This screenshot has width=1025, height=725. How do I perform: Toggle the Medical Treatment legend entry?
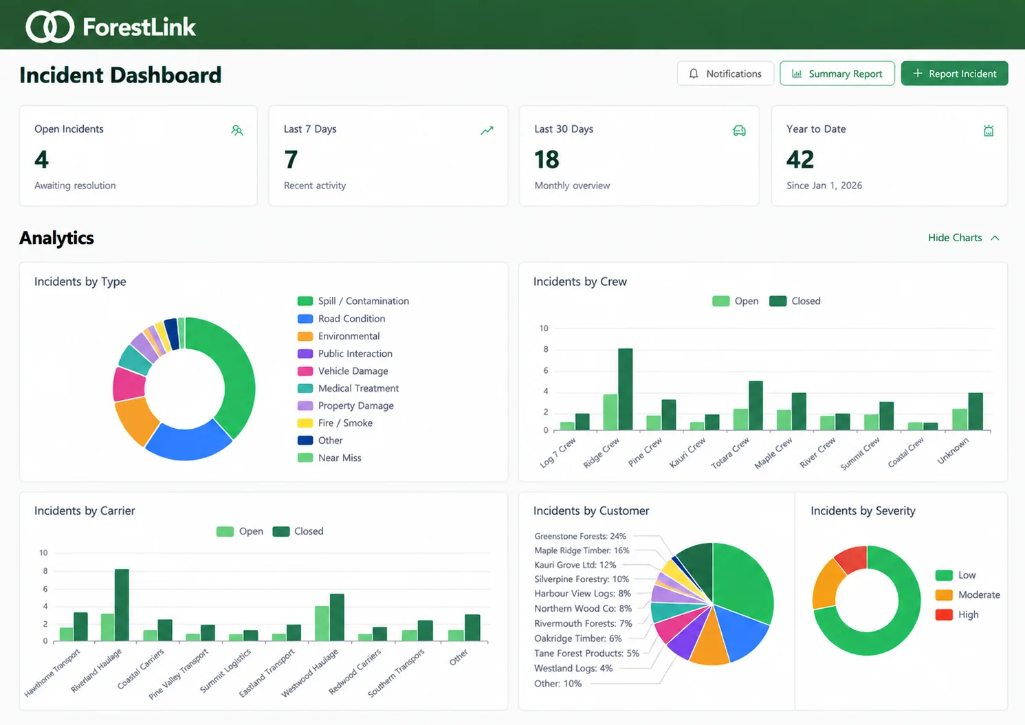point(348,388)
